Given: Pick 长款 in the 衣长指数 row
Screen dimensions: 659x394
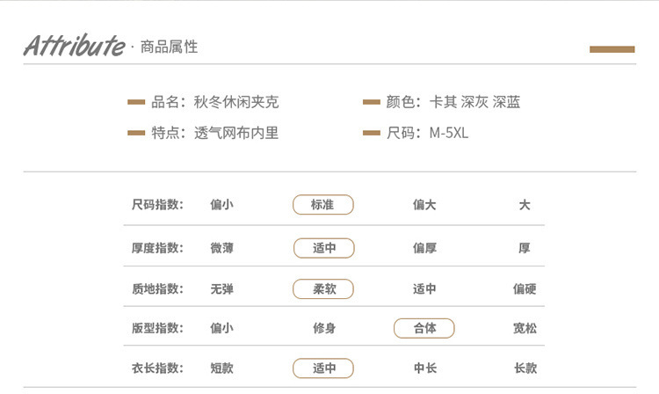Looking at the screenshot, I should click(525, 368).
